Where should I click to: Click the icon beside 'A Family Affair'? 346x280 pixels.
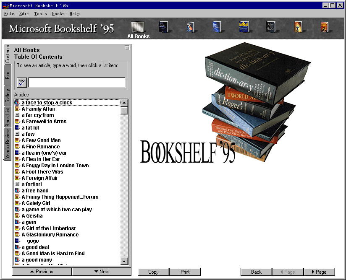[x=17, y=109]
